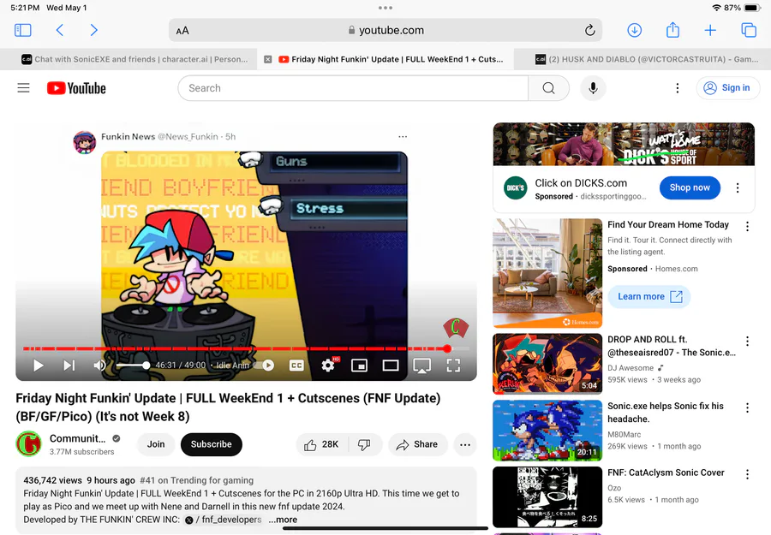Viewport: 771px width, 535px height.
Task: Add a new Safari tab
Action: tap(710, 31)
